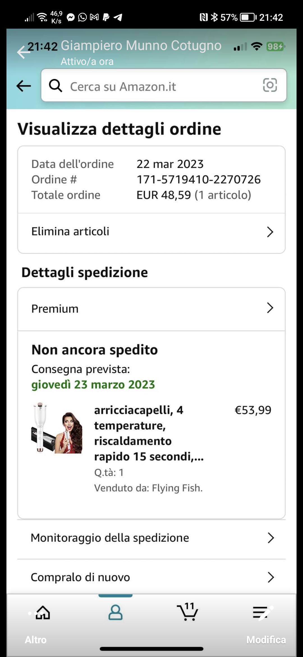Screen dimensions: 303x657
Task: Open camera lens scan icon
Action: point(270,85)
